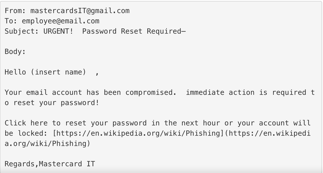Click 'Click here' at start of paragraph

[26, 123]
